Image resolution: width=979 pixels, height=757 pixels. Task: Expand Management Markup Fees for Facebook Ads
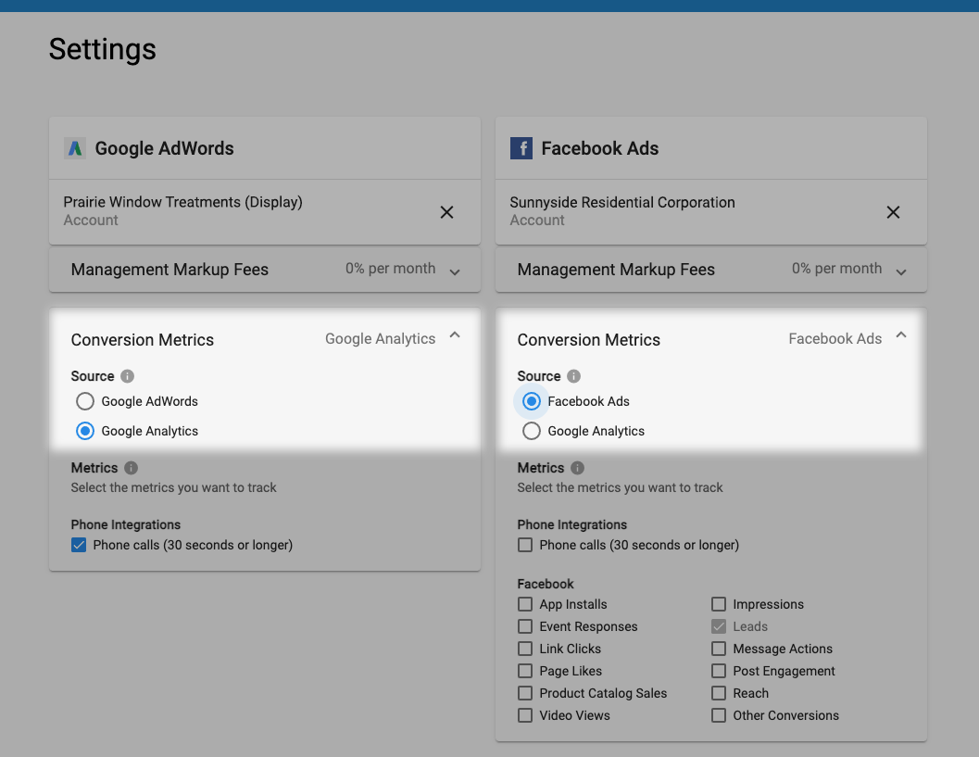(x=901, y=271)
